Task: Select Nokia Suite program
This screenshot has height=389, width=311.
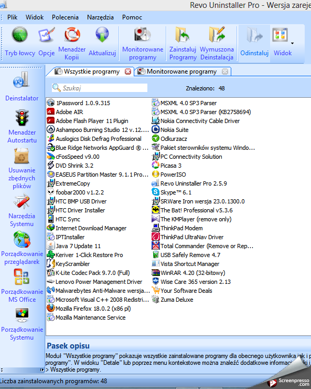Action: 170,130
